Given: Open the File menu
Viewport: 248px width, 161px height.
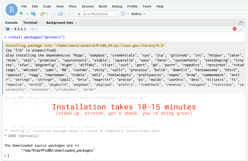Looking at the screenshot, I should pyautogui.click(x=24, y=6).
